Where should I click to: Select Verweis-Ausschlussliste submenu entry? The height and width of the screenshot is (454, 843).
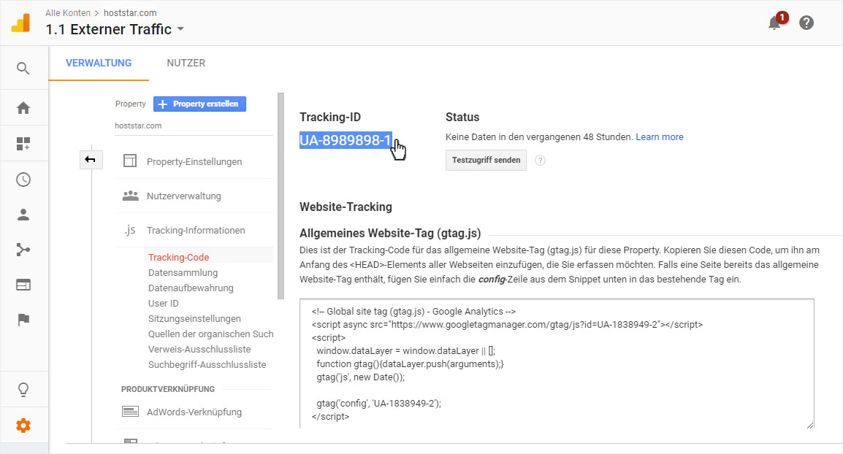[199, 349]
